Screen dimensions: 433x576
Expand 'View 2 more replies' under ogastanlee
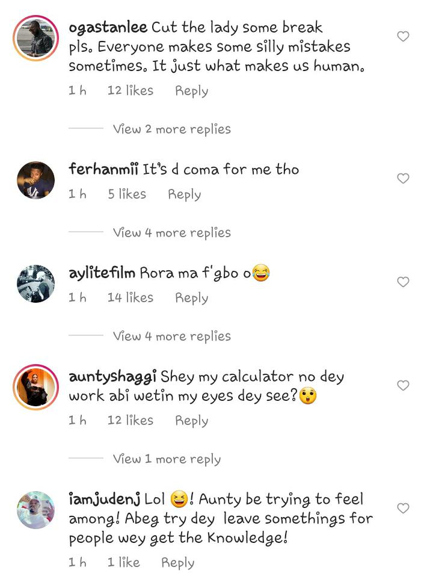point(171,129)
